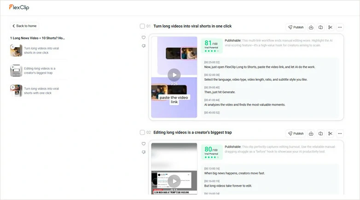Go back using Back to home button
The width and height of the screenshot is (360, 200).
tap(24, 26)
